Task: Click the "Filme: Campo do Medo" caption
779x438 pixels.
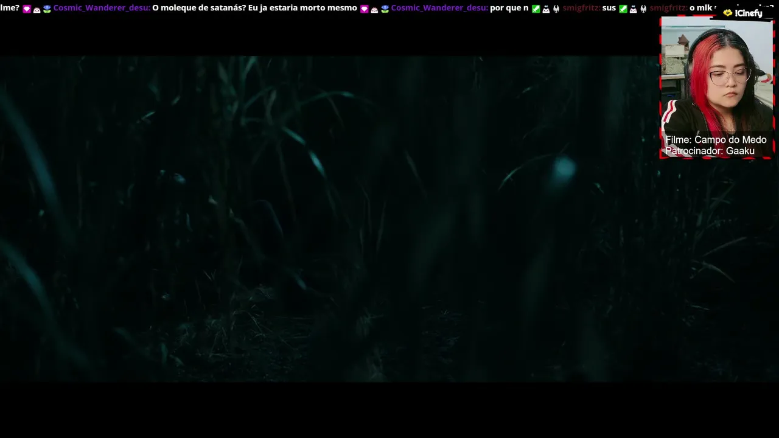Action: [x=716, y=140]
